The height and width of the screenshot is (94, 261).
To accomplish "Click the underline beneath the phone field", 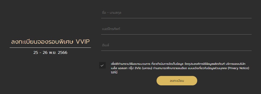I will (176, 35).
